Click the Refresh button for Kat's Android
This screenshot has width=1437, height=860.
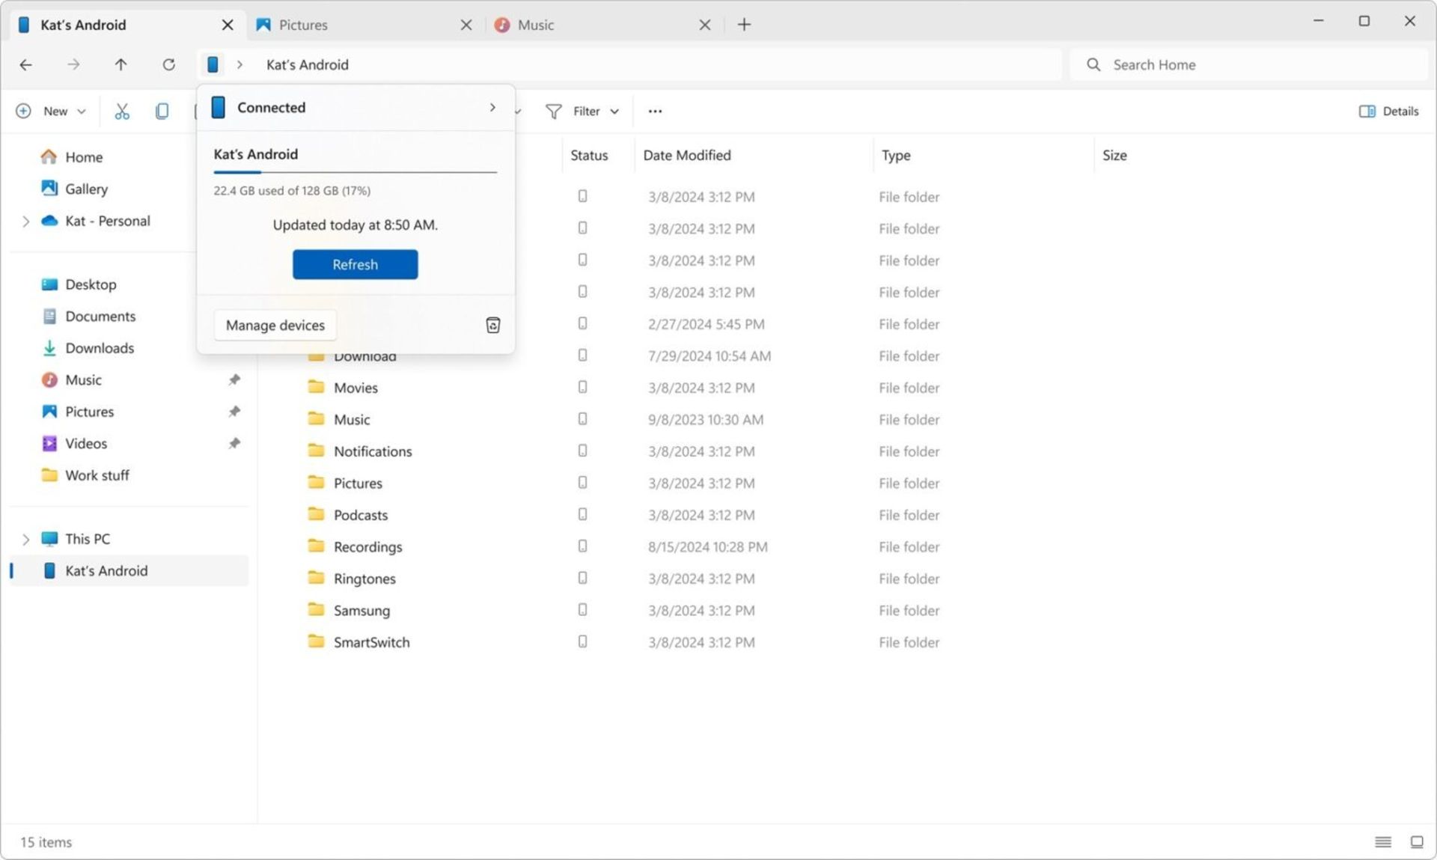354,264
